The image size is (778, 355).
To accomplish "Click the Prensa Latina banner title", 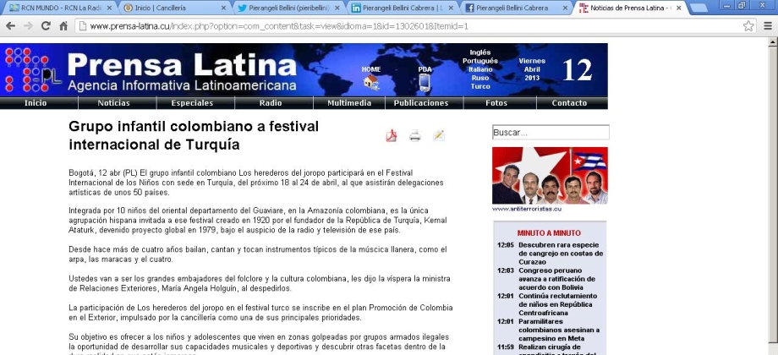I will point(182,64).
